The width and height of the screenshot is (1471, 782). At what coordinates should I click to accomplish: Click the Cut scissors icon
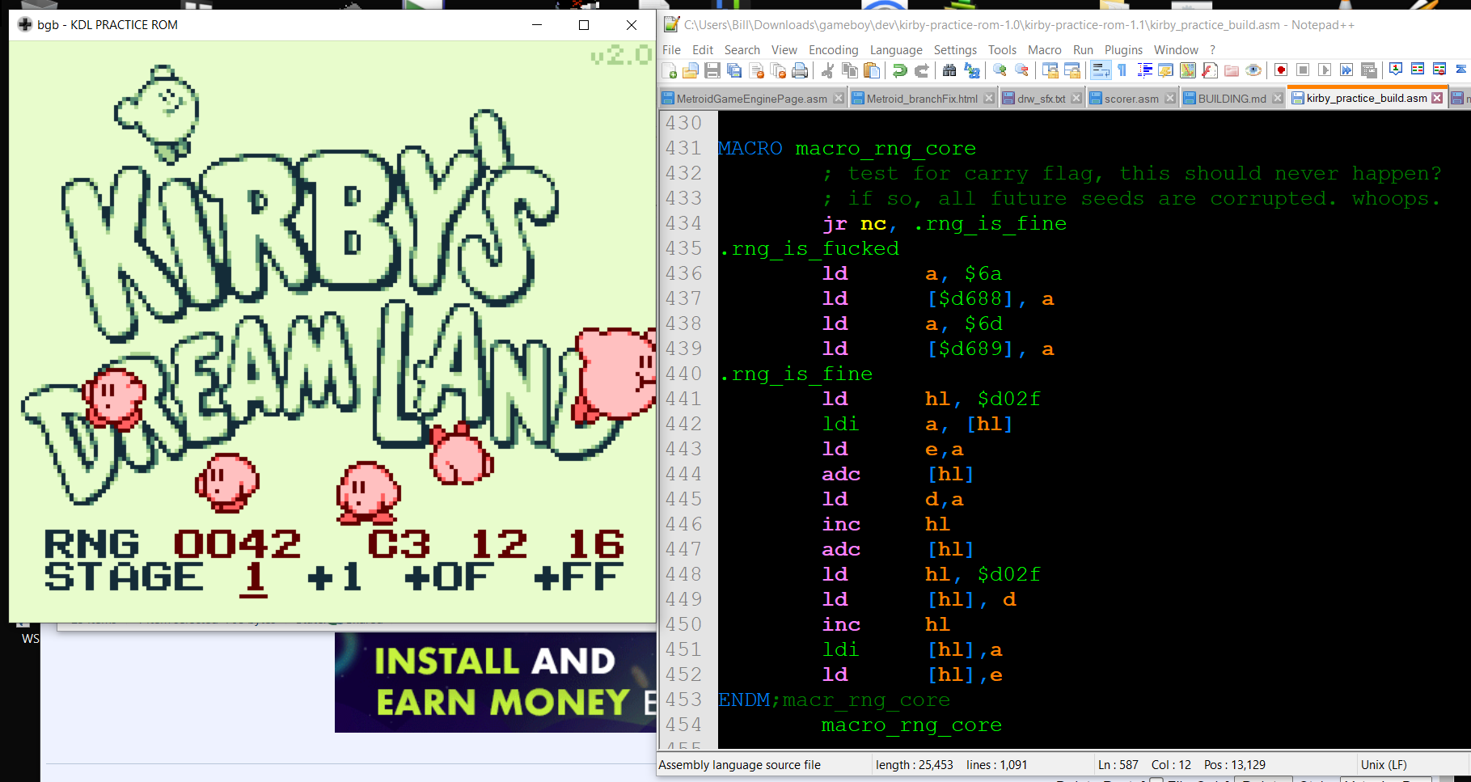click(x=827, y=71)
